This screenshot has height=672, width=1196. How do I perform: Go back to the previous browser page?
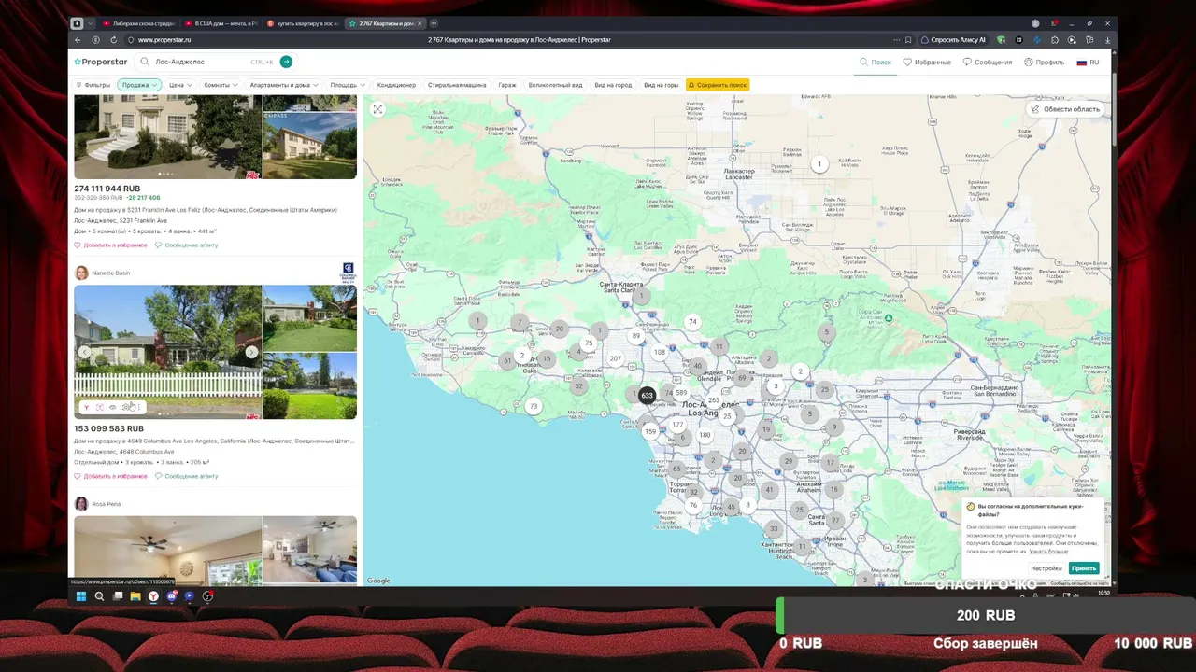(x=78, y=40)
